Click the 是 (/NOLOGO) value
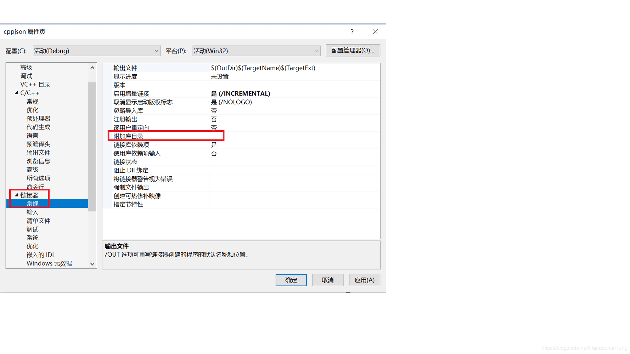The image size is (630, 354). coord(231,102)
